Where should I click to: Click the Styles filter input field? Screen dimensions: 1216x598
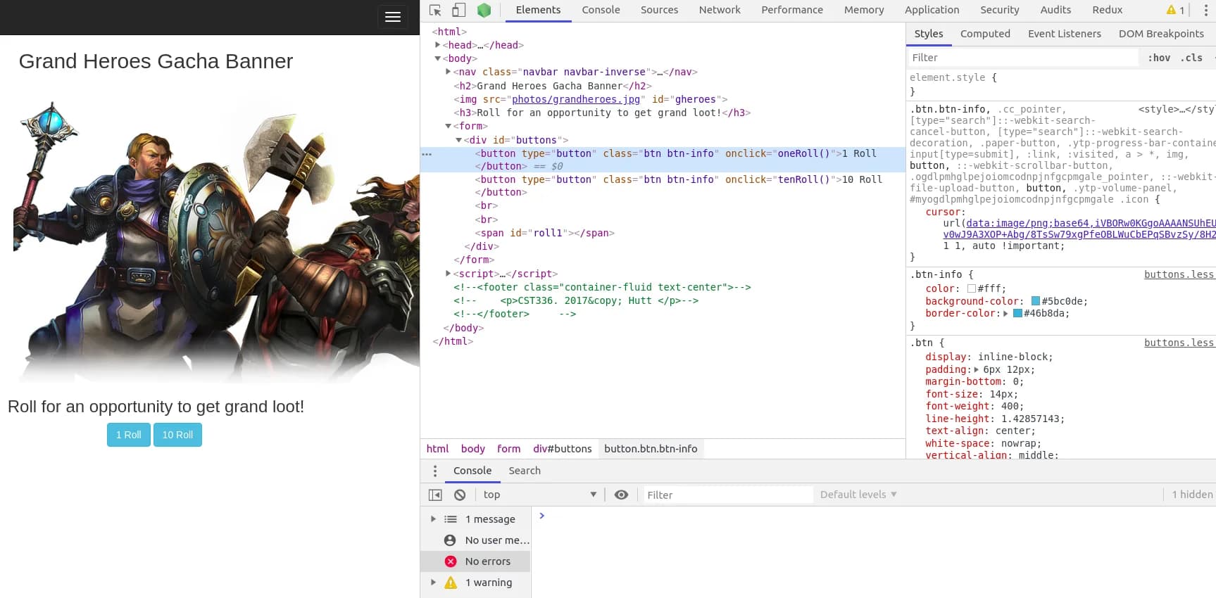(x=1021, y=58)
